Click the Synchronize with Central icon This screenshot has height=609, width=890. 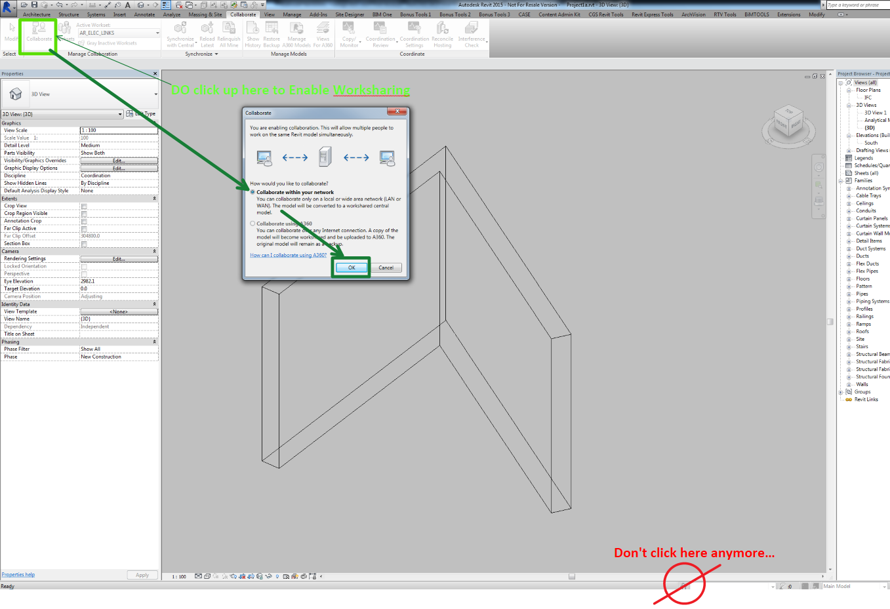180,28
